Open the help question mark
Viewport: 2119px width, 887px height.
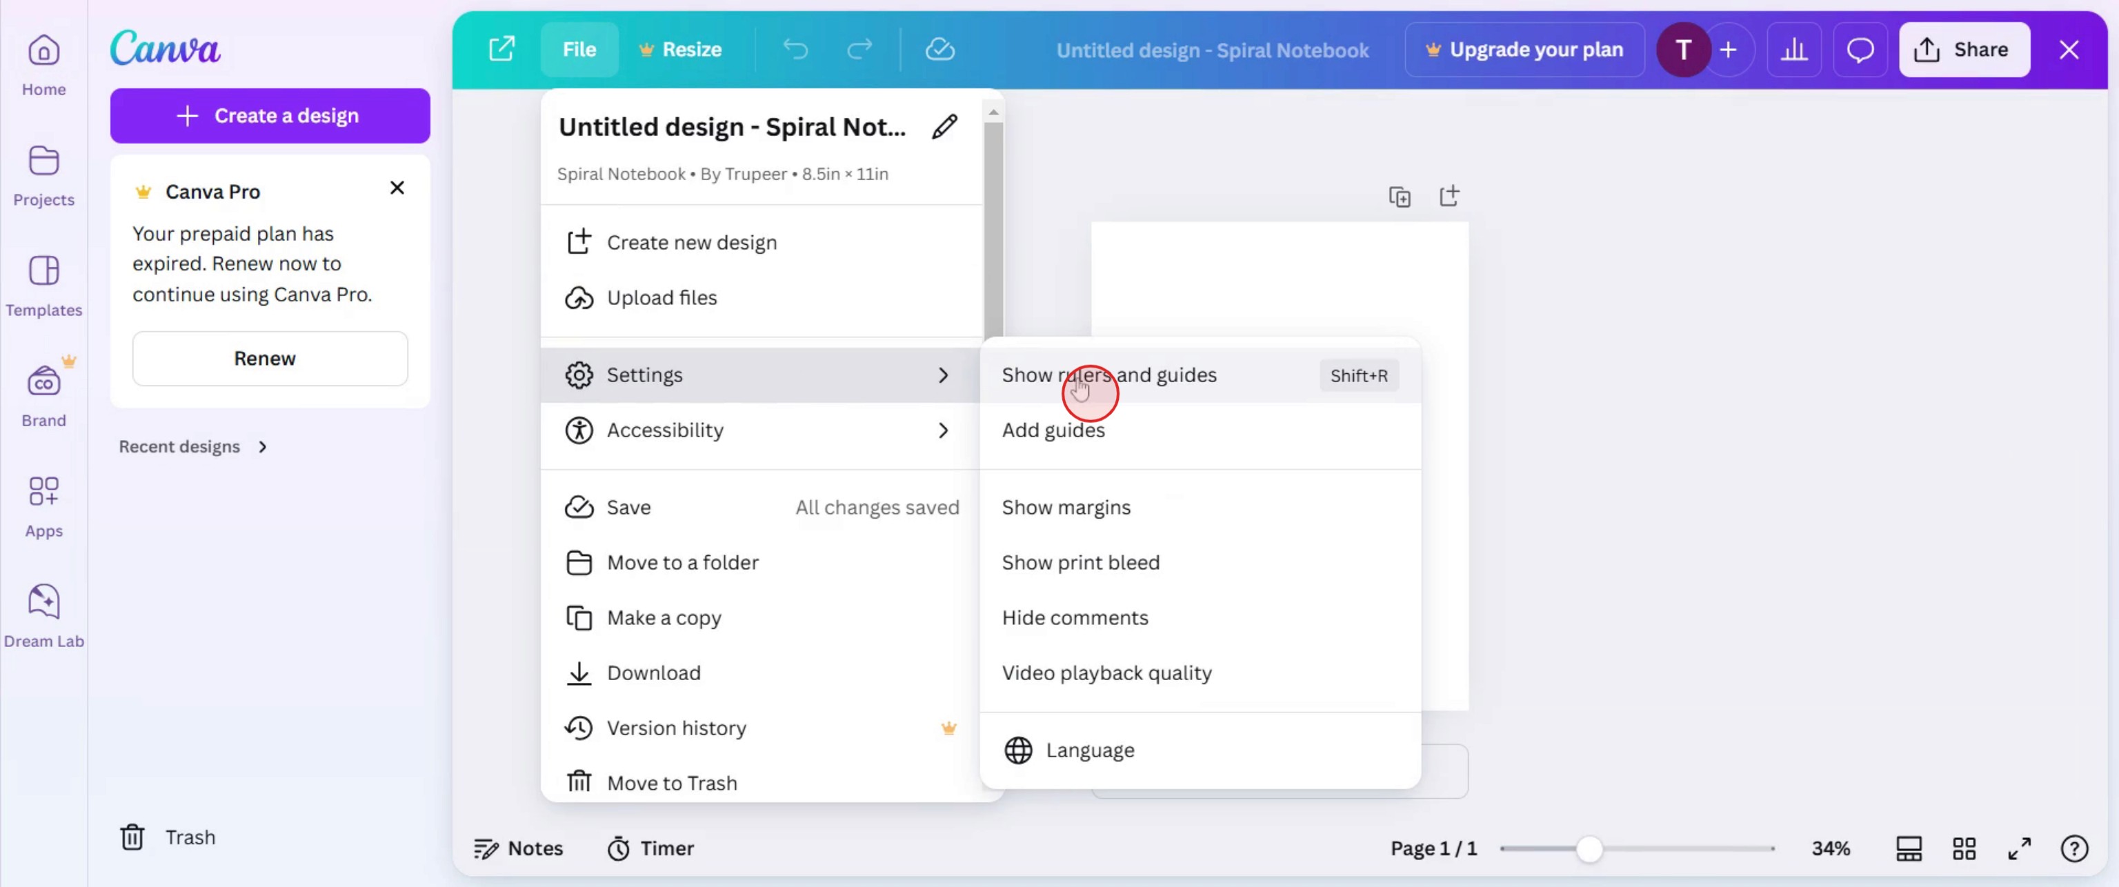(x=2075, y=848)
